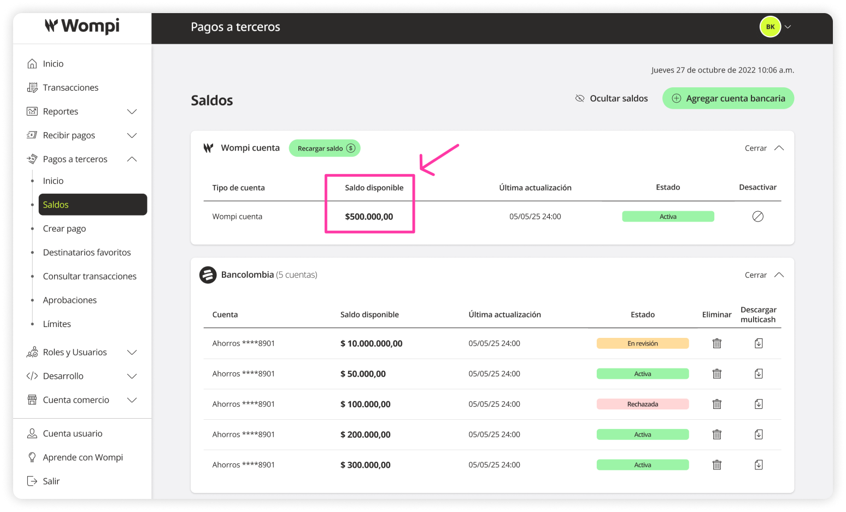Viewport: 846px width, 512px height.
Task: Click the Rechazada status badge
Action: pyautogui.click(x=643, y=404)
